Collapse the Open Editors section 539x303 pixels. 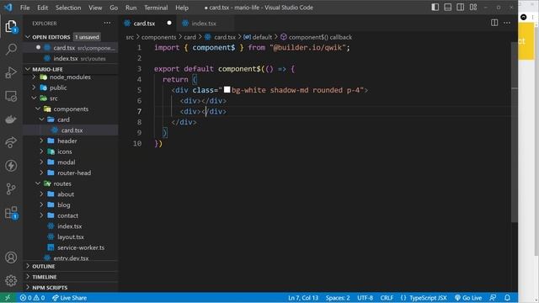[28, 37]
